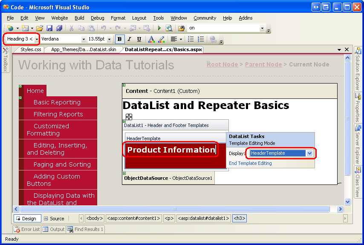The width and height of the screenshot is (364, 245).
Task: Click the numbered list icon
Action: (x=201, y=39)
